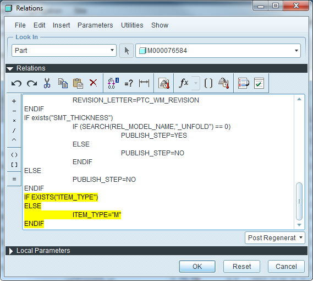313x281 pixels.
Task: Click scrollbar up arrow in relations editor
Action: (299, 99)
